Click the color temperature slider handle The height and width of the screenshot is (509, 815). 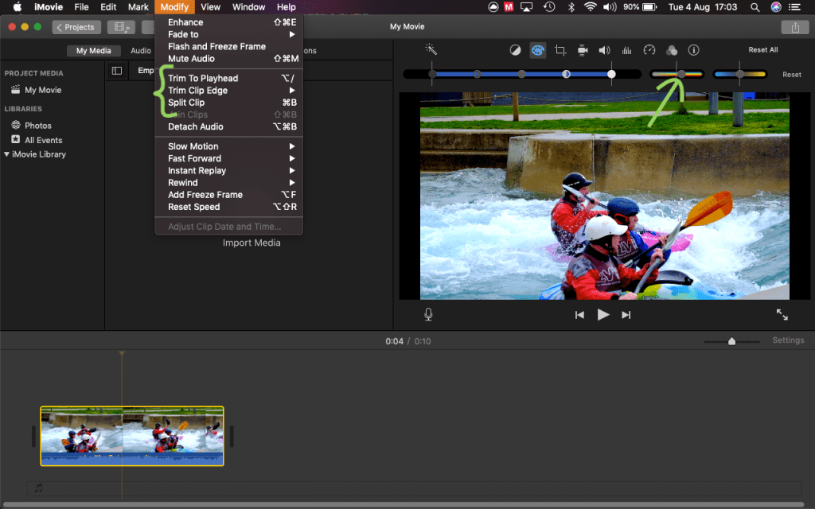coord(740,74)
